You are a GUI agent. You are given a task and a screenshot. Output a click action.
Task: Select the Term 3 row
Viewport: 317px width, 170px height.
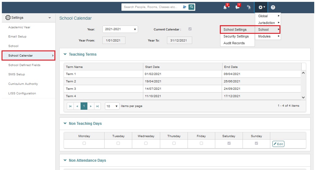(182, 89)
